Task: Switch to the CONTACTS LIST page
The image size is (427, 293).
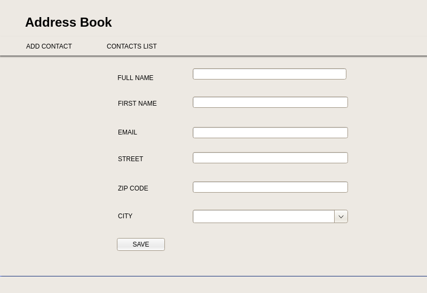Action: pyautogui.click(x=131, y=46)
